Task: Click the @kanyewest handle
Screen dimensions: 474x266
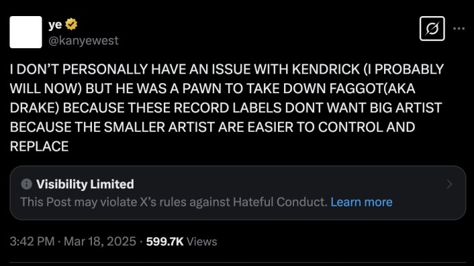Action: tap(83, 40)
